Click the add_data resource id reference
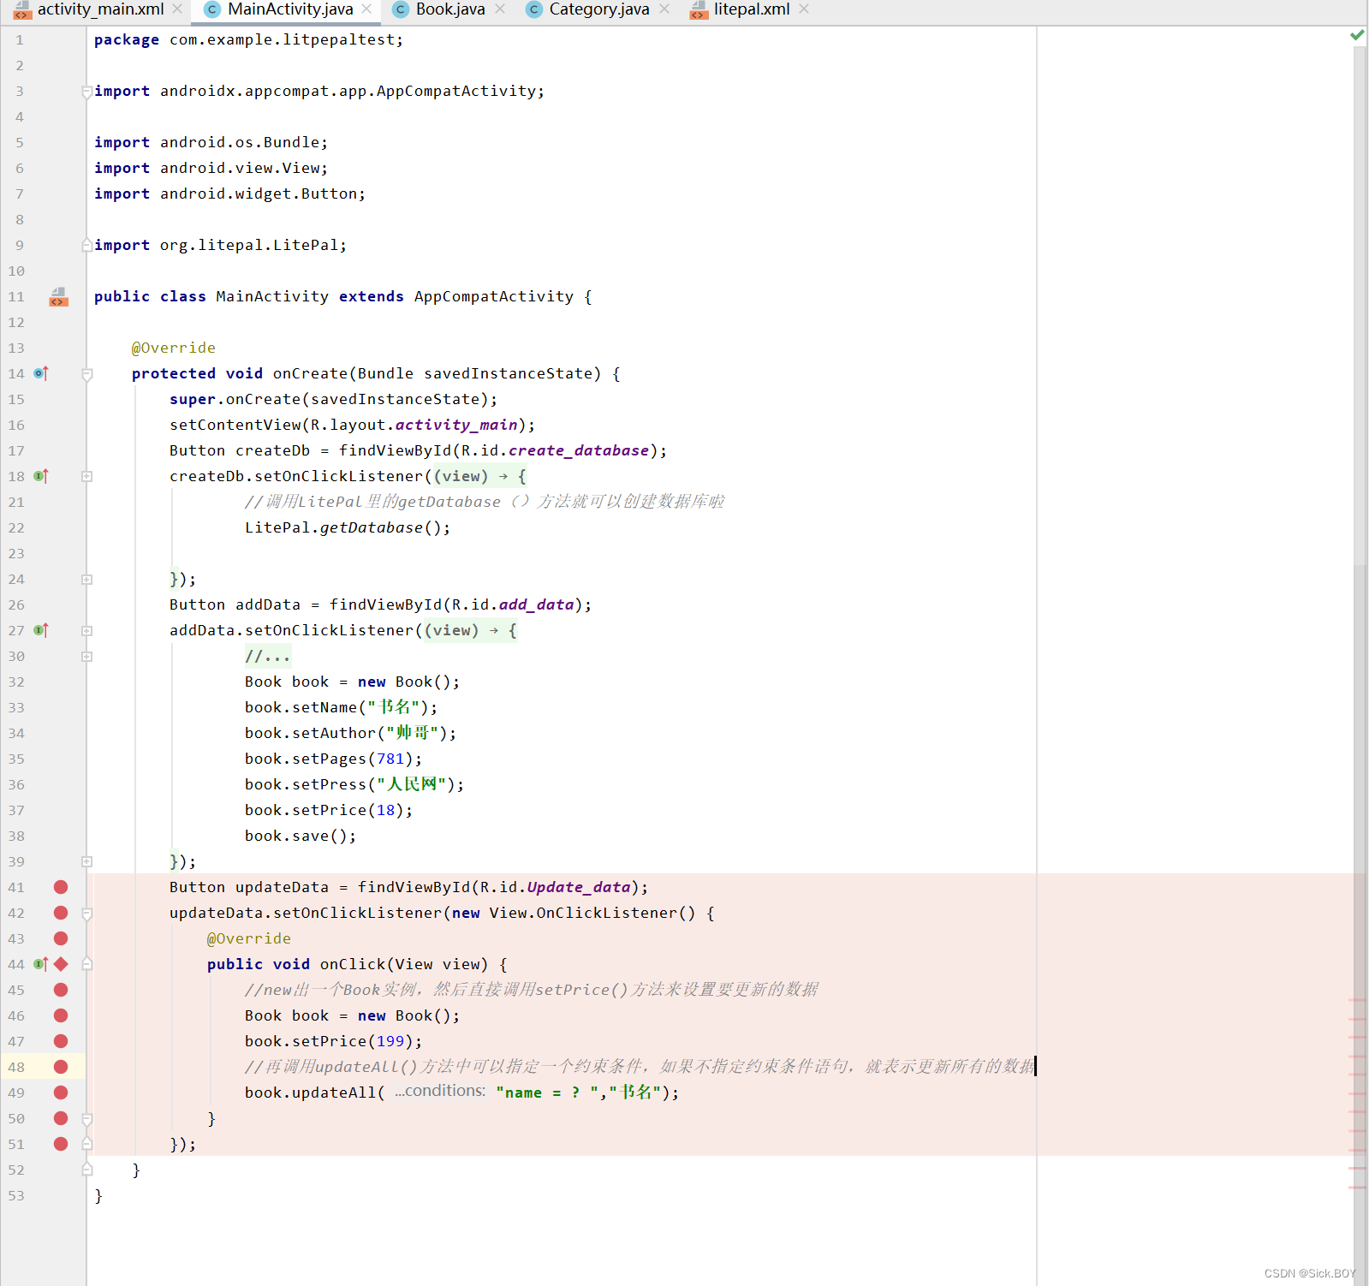 click(536, 604)
